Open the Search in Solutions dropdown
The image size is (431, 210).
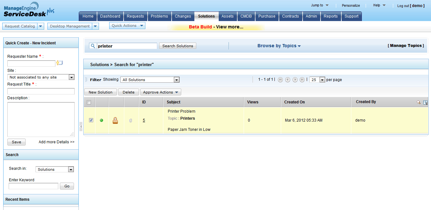coord(55,169)
